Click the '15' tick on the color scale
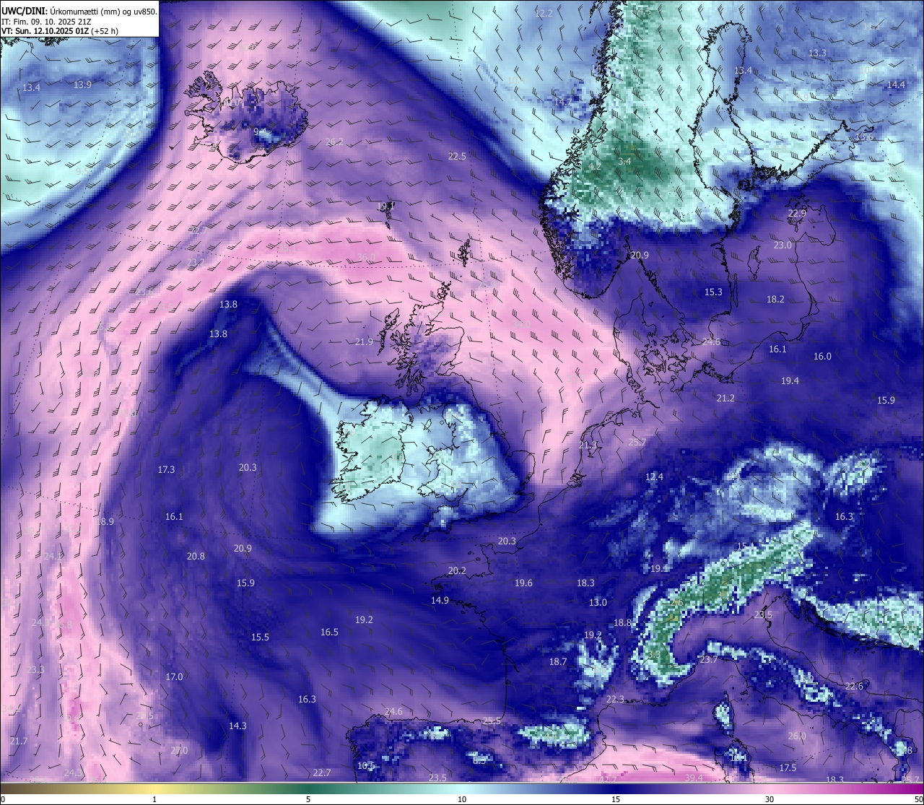924x805 pixels. pyautogui.click(x=616, y=799)
